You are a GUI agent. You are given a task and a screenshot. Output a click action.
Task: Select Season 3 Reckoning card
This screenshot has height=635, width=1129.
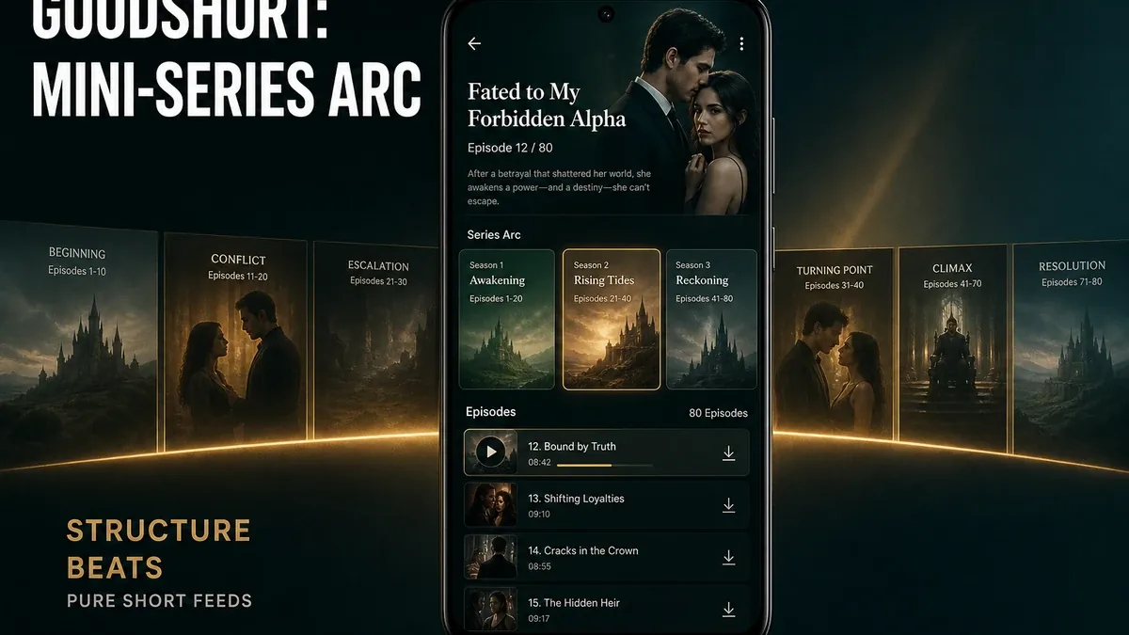coord(711,319)
